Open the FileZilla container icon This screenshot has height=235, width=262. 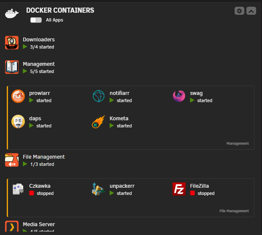(x=179, y=189)
